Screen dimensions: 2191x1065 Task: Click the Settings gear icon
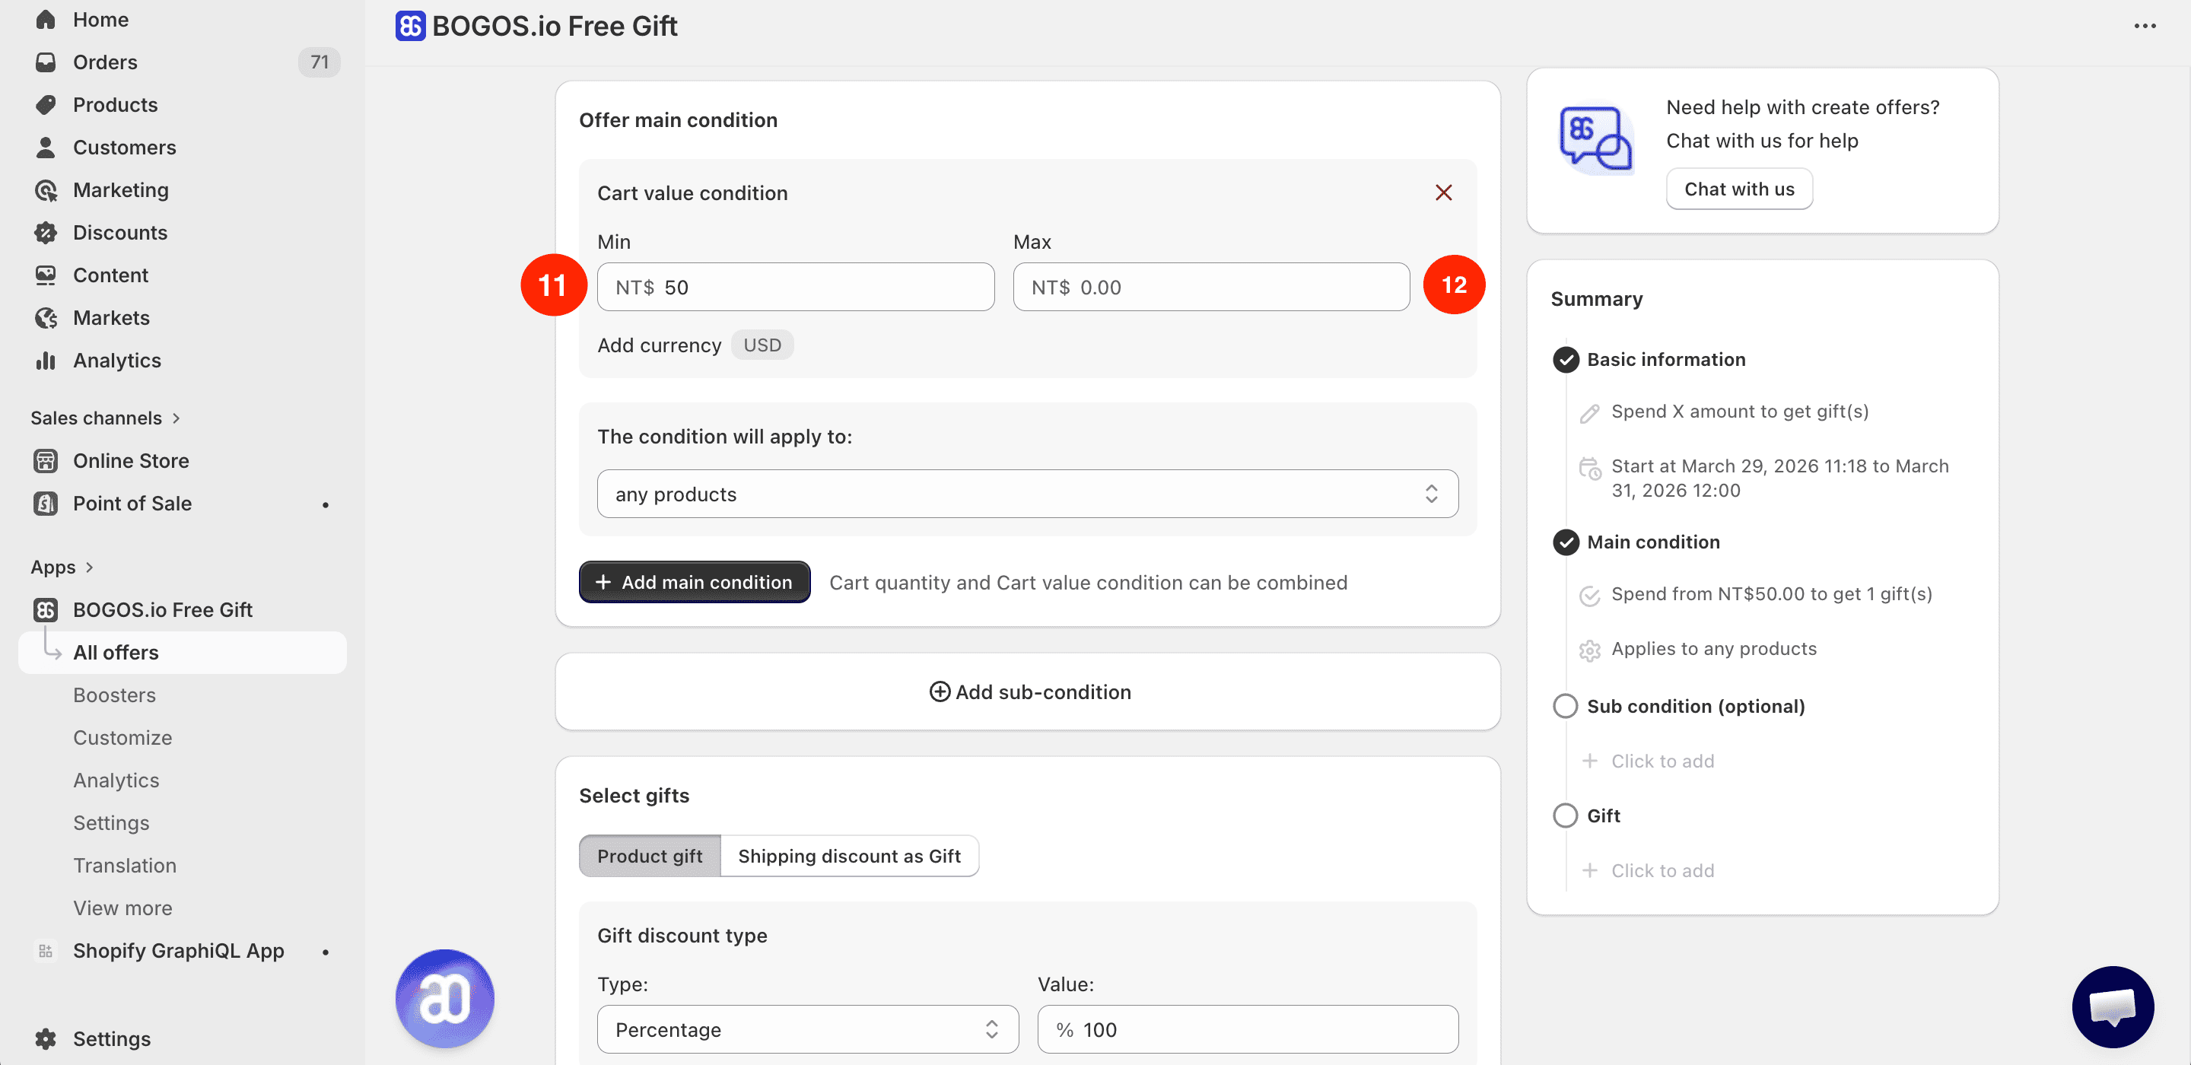45,1038
